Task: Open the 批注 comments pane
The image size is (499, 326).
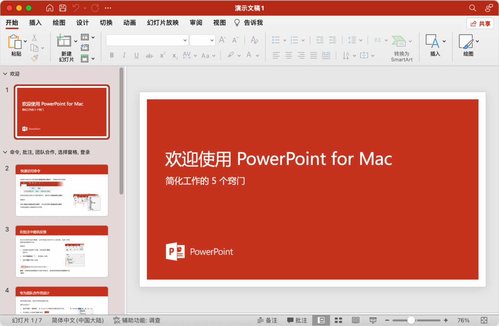Action: tap(297, 320)
